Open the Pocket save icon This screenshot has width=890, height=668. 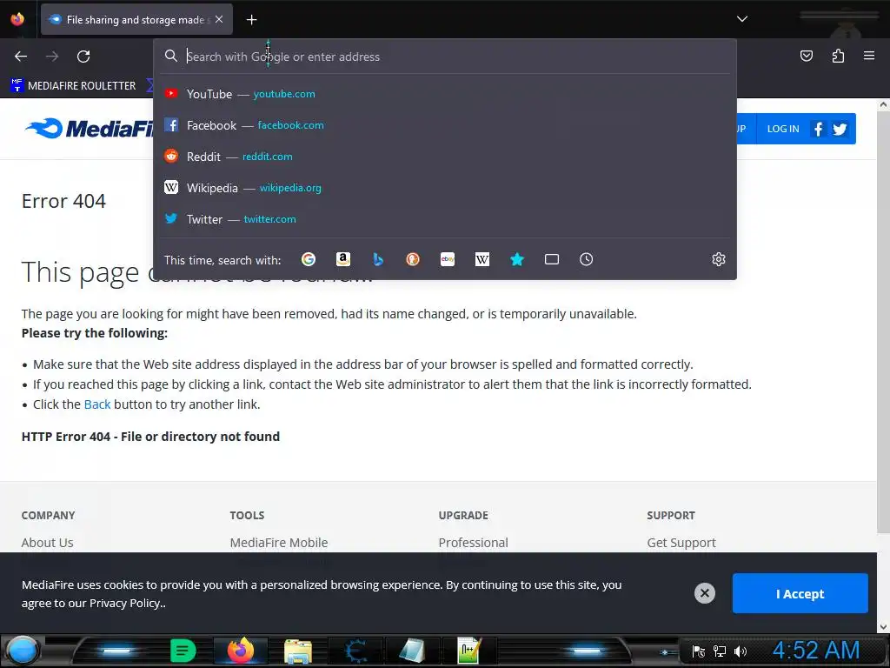806,56
